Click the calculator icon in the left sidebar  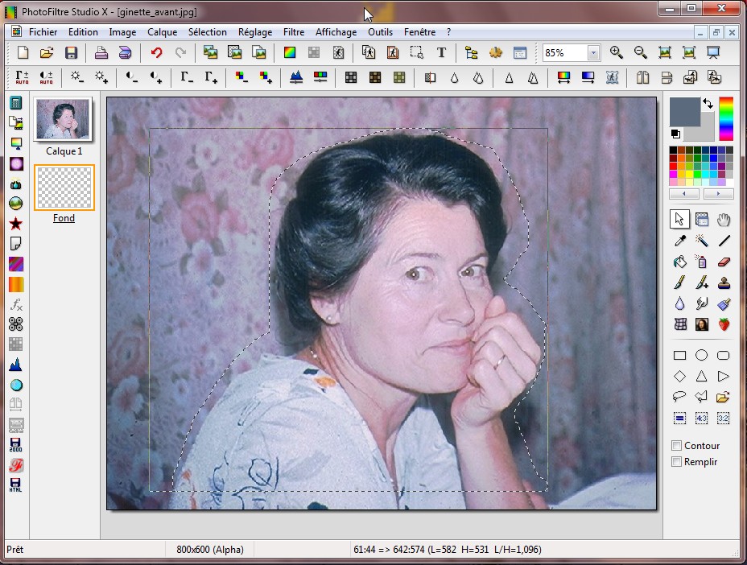pyautogui.click(x=16, y=102)
